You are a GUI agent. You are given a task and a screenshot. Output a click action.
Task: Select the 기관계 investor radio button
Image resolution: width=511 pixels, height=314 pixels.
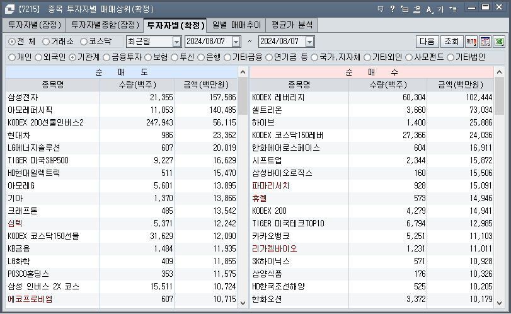72,57
